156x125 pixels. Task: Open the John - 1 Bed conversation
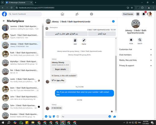tap(21, 98)
